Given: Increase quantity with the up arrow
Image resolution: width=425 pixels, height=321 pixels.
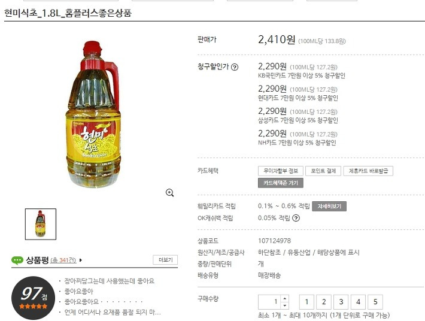Looking at the screenshot, I should click(x=284, y=298).
